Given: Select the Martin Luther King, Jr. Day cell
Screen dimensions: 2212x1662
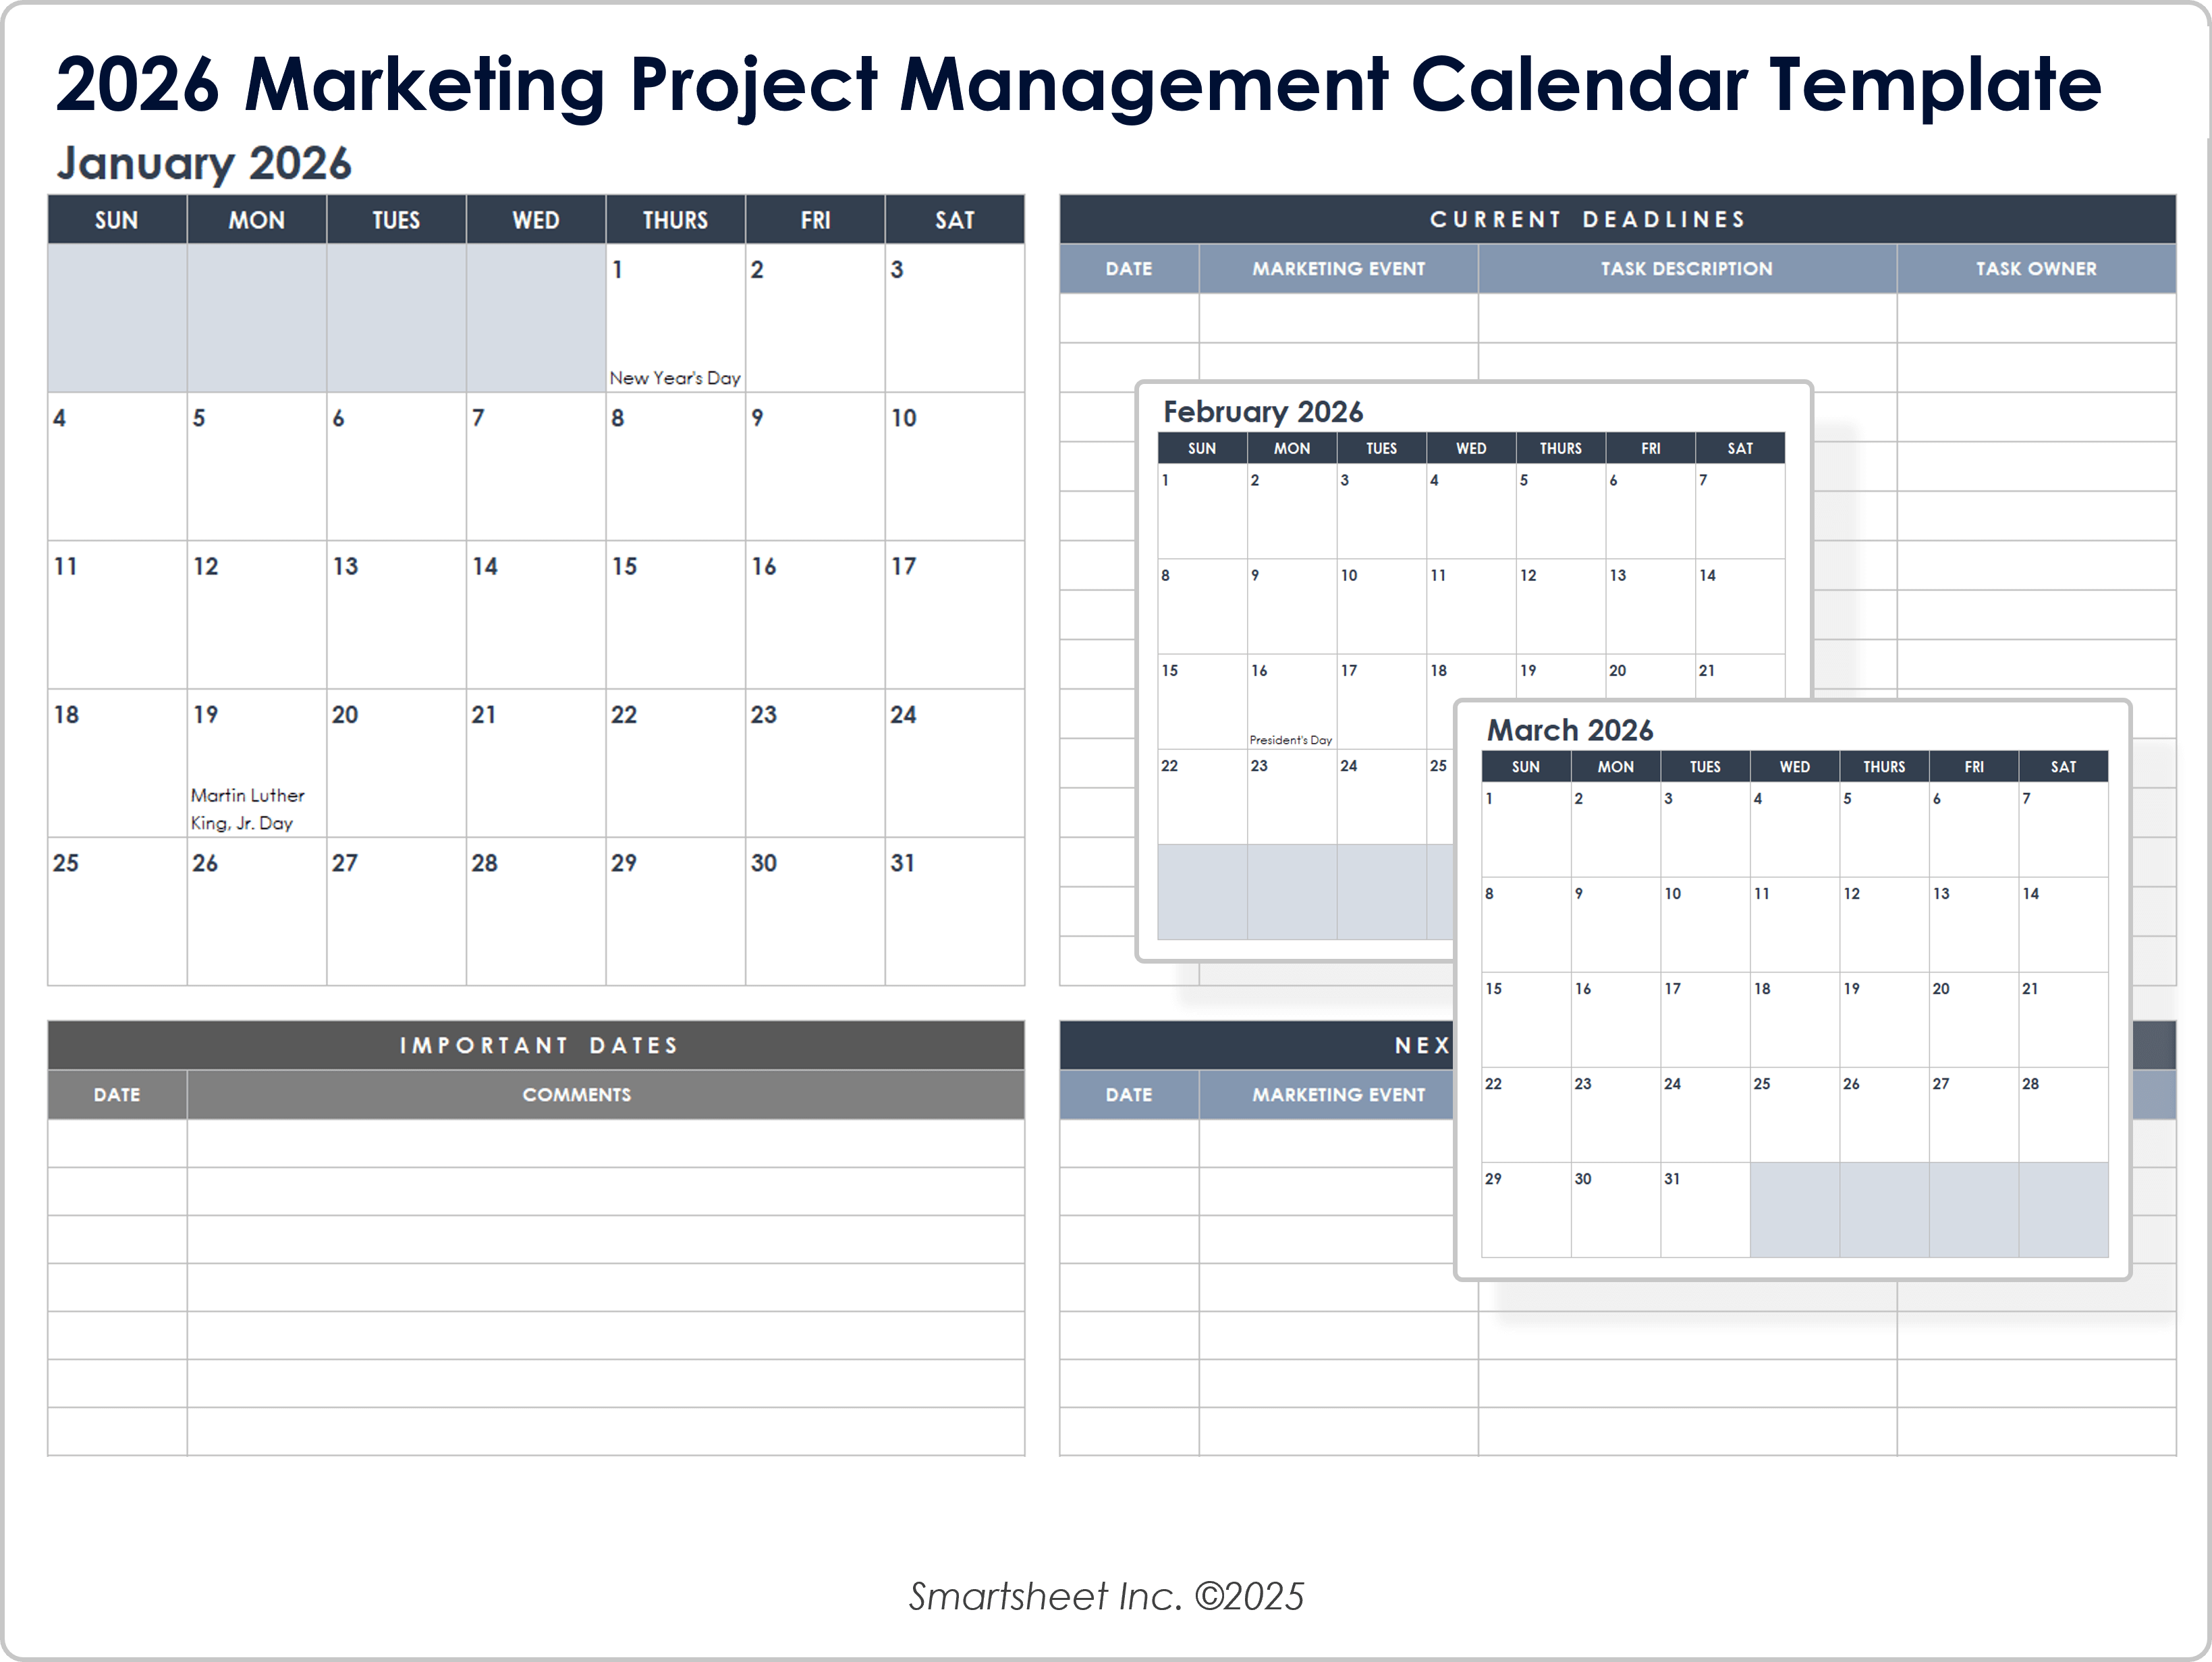Looking at the screenshot, I should 256,763.
